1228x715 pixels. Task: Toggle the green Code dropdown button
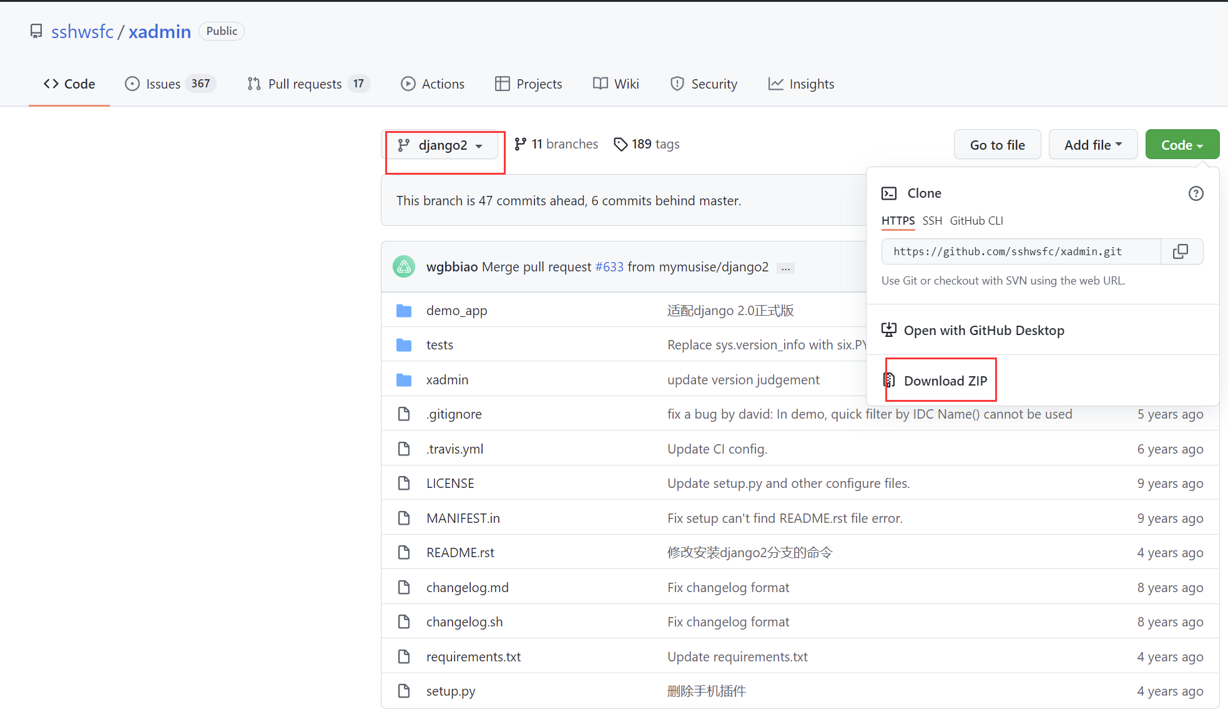coord(1181,145)
